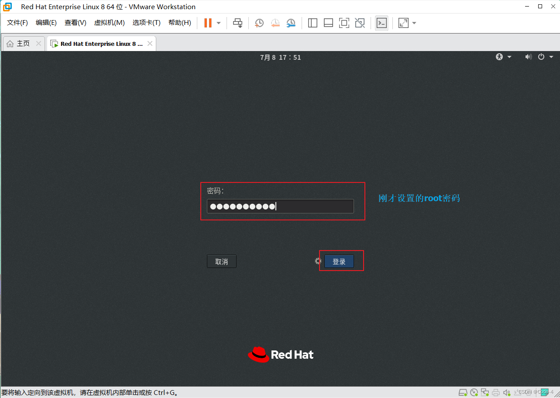This screenshot has width=560, height=398.
Task: Toggle the library sidebar panel icon
Action: click(x=313, y=23)
